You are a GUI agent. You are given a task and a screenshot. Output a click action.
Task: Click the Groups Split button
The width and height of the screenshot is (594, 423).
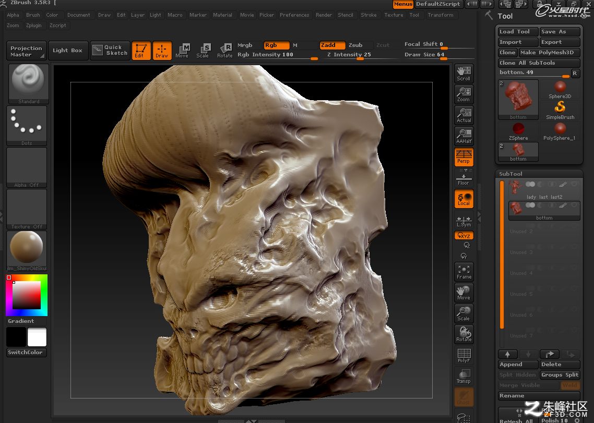pyautogui.click(x=560, y=375)
